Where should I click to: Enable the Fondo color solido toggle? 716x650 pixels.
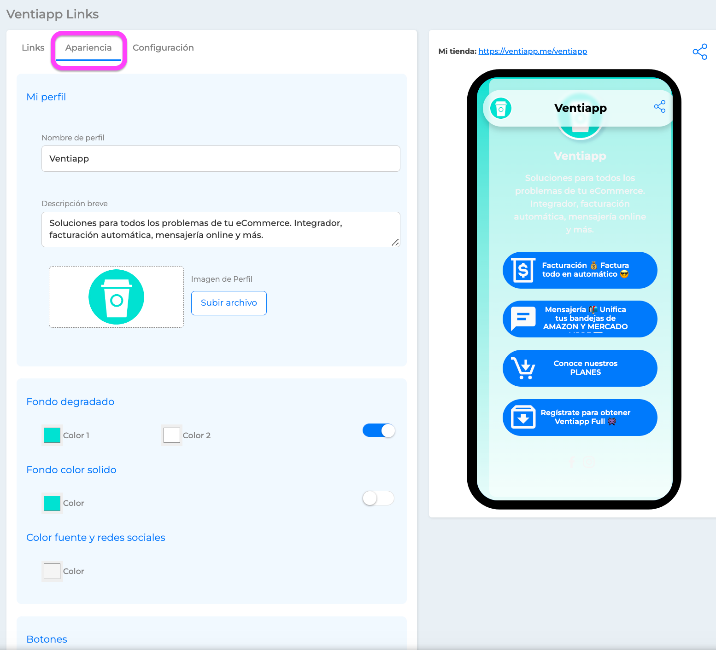[379, 498]
